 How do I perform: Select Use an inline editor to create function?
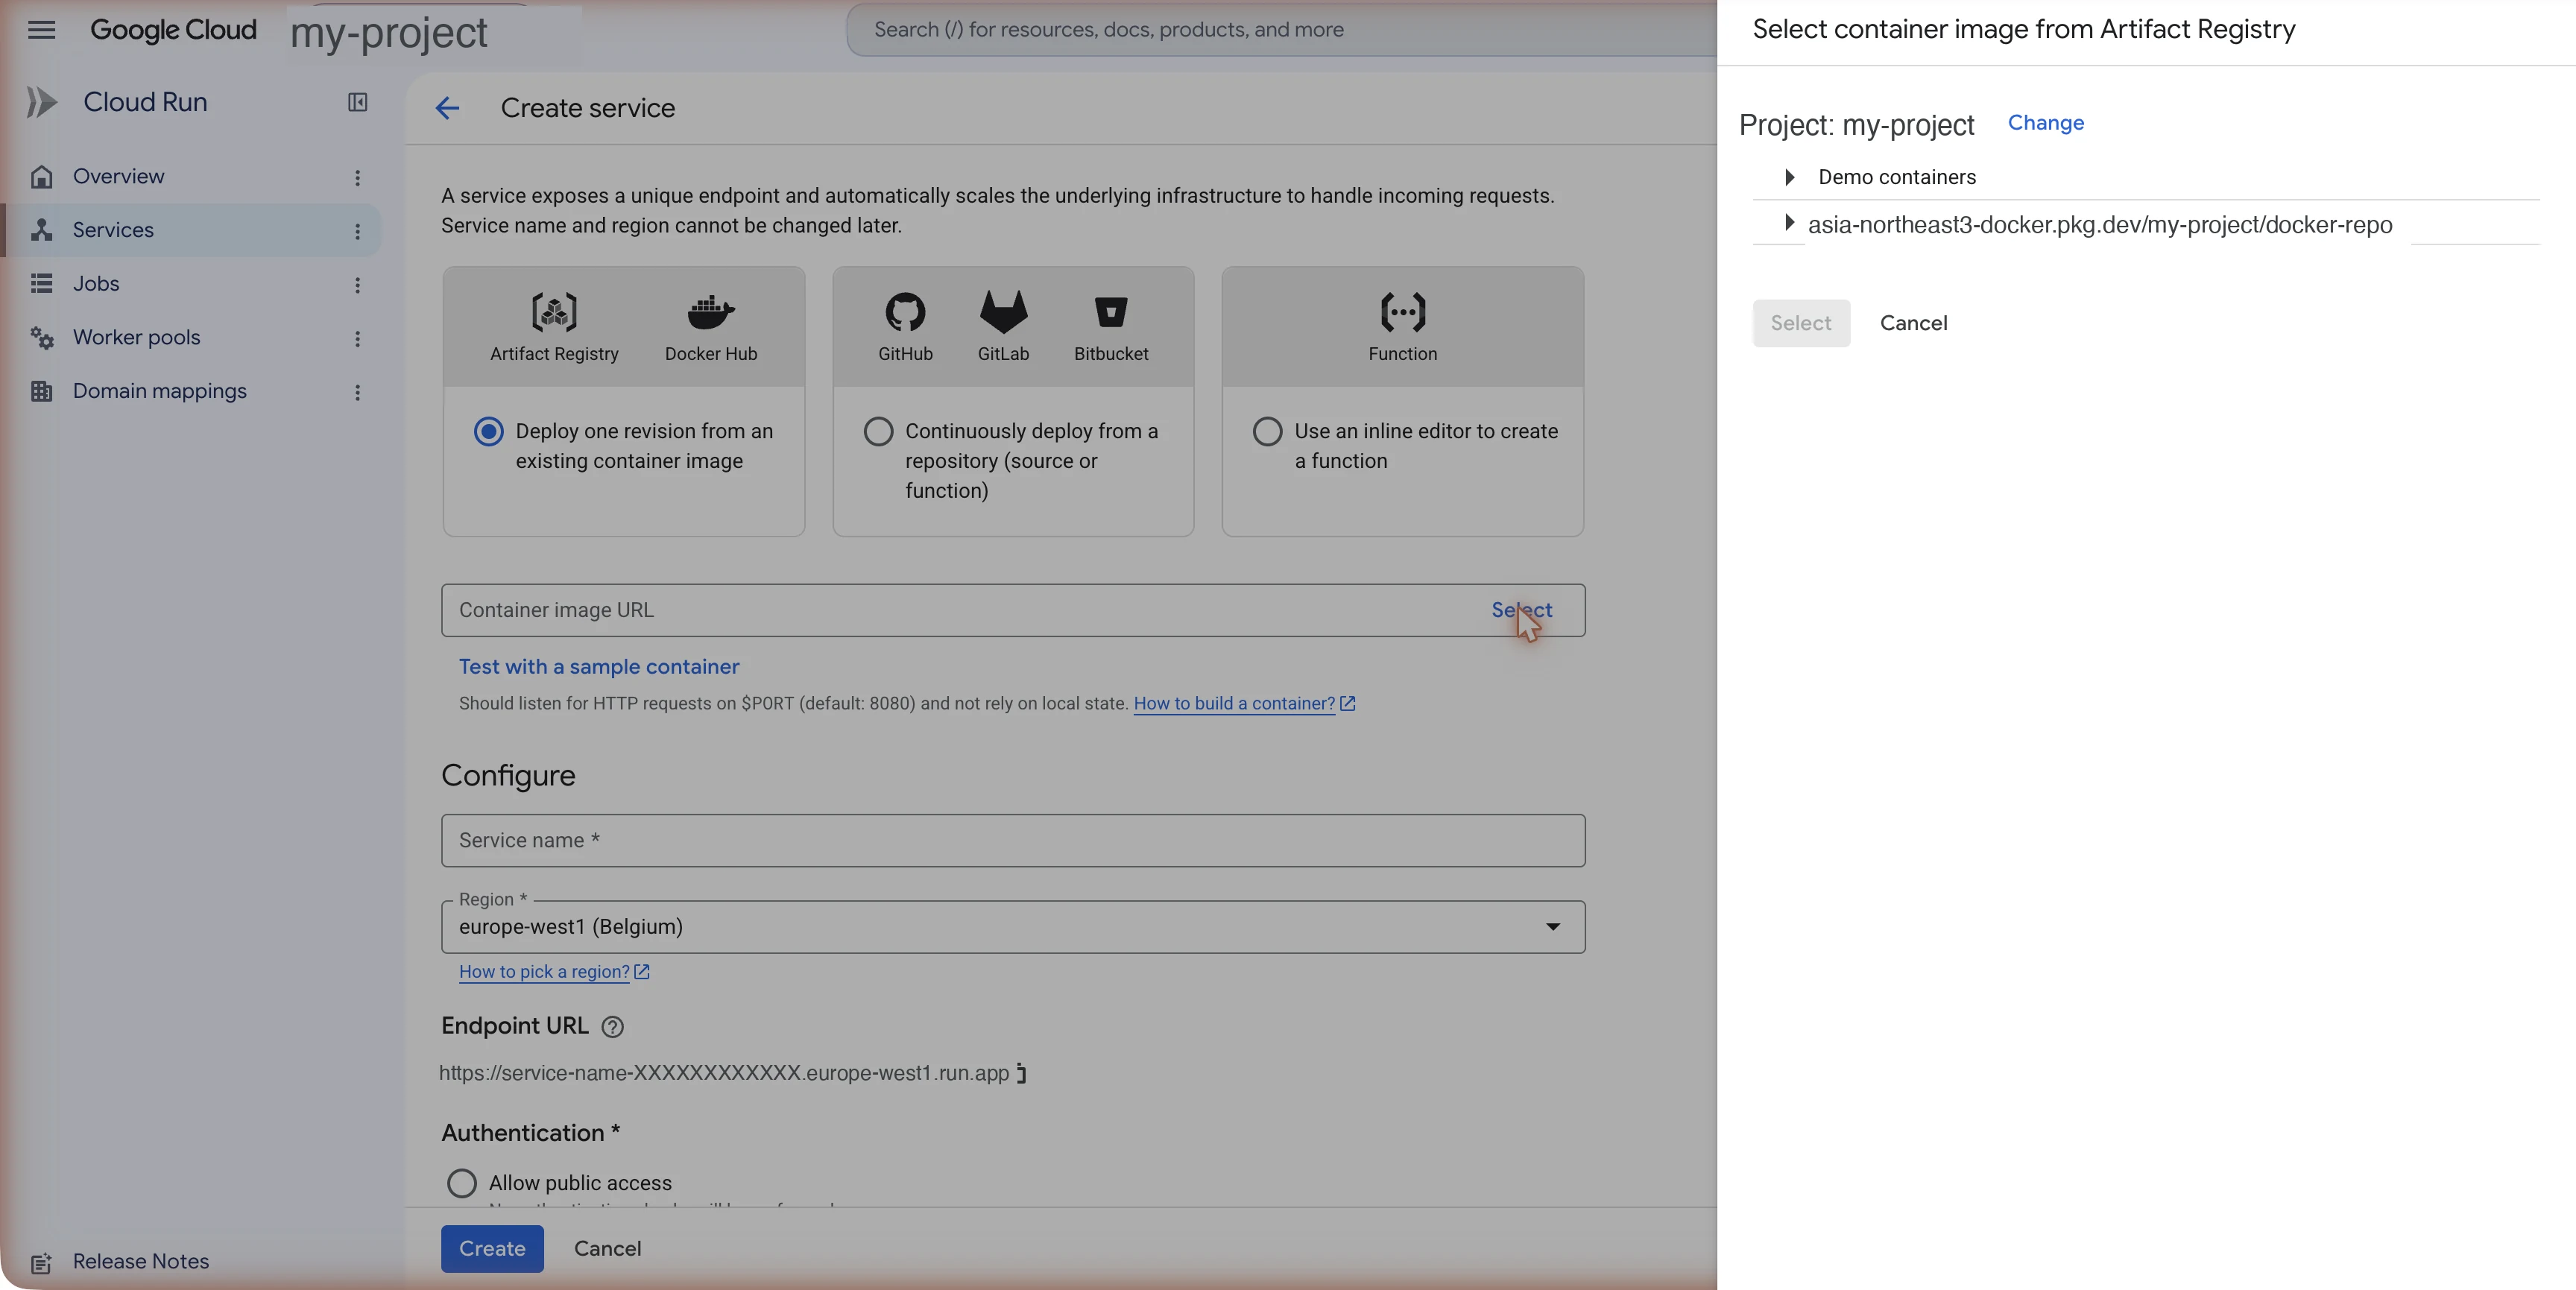(1267, 431)
